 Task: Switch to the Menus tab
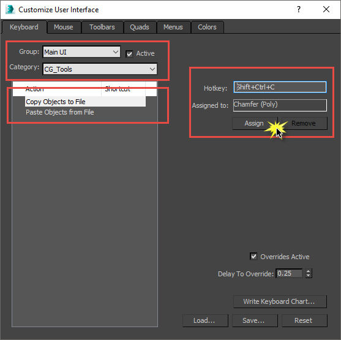[173, 27]
